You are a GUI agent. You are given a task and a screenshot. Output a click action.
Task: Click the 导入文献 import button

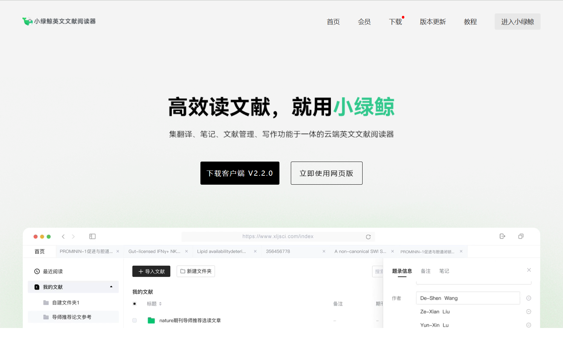151,271
